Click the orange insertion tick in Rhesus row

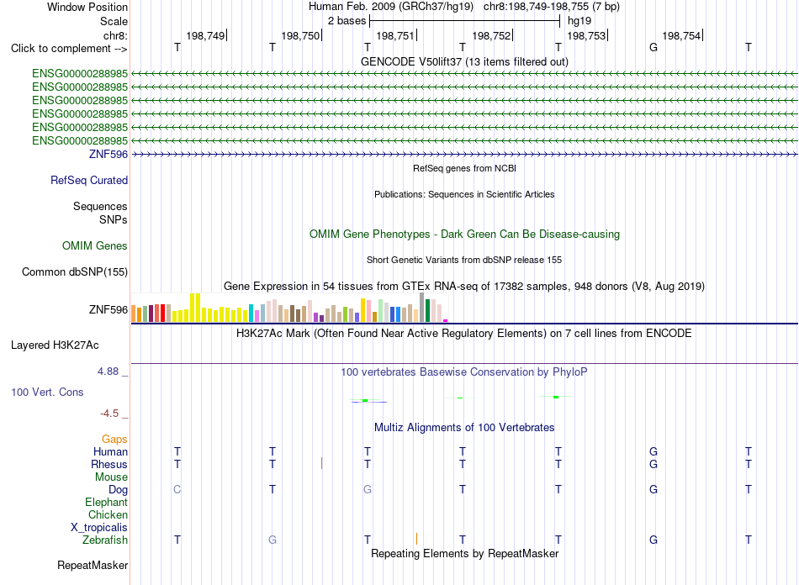(x=321, y=463)
